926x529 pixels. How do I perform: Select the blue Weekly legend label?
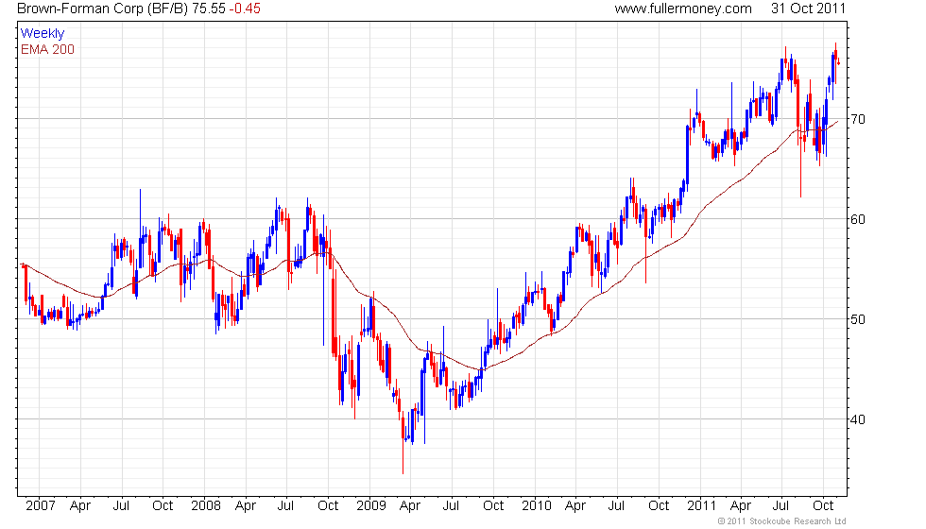click(x=42, y=34)
